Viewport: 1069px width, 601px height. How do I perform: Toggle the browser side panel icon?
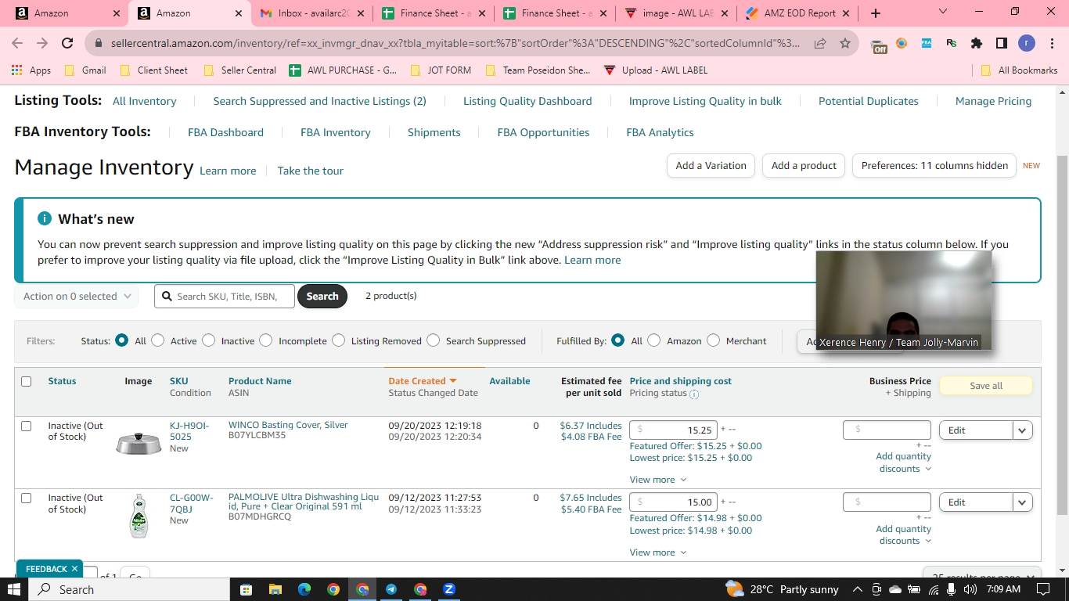[1001, 44]
